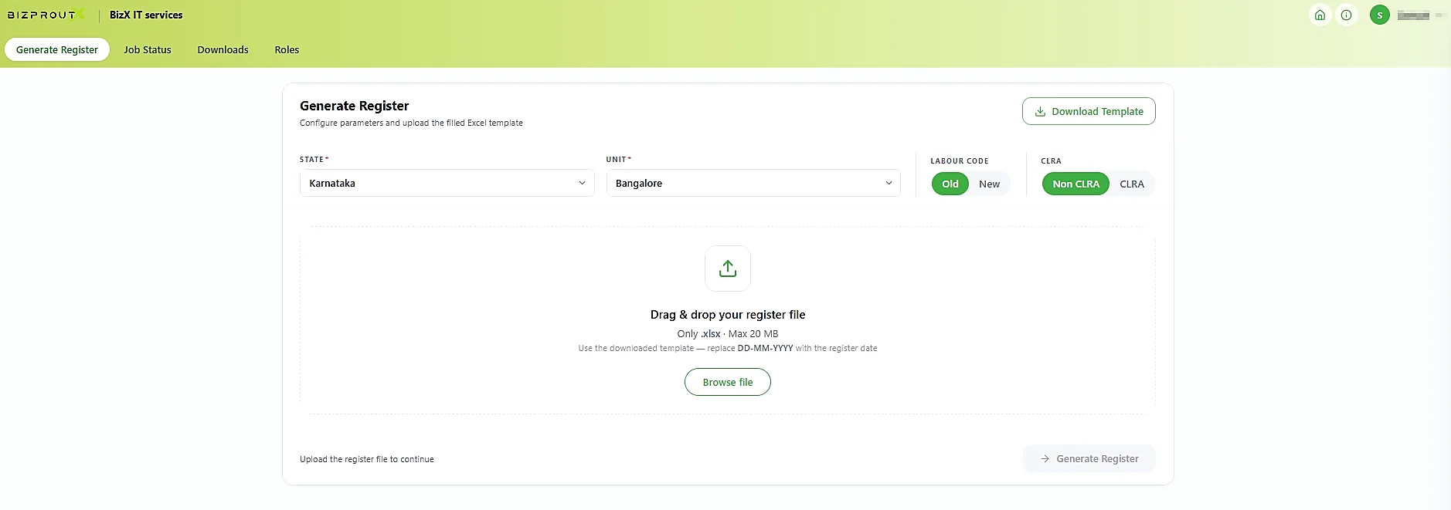Screen dimensions: 1451x510
Task: Click the Generate Register heading
Action: pos(354,106)
